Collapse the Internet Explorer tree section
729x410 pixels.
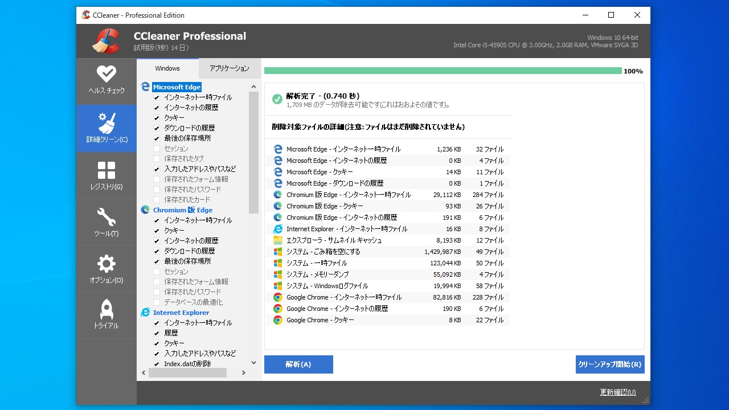point(181,313)
